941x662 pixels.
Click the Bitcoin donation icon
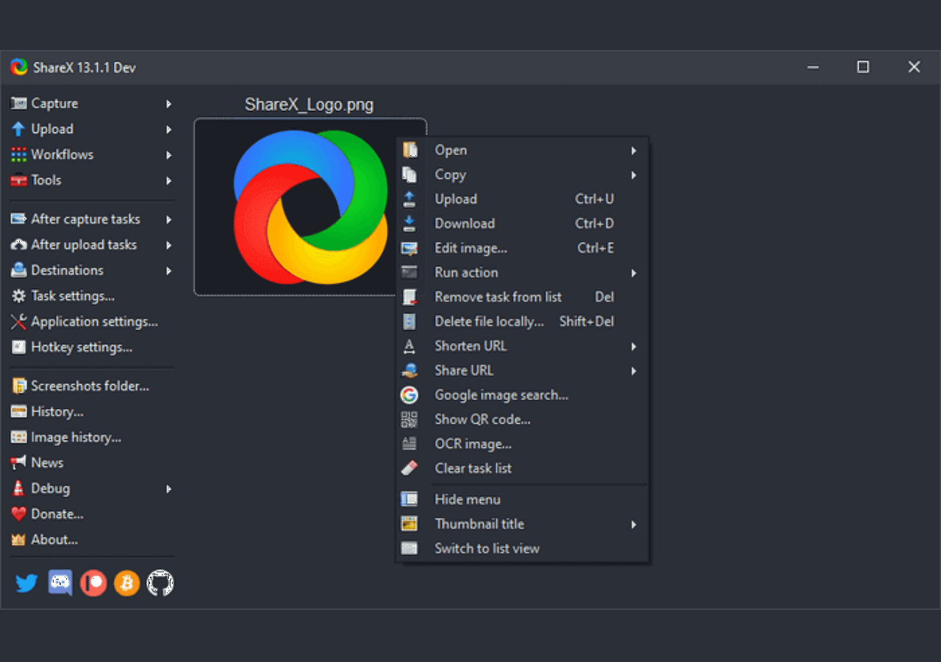click(x=126, y=583)
